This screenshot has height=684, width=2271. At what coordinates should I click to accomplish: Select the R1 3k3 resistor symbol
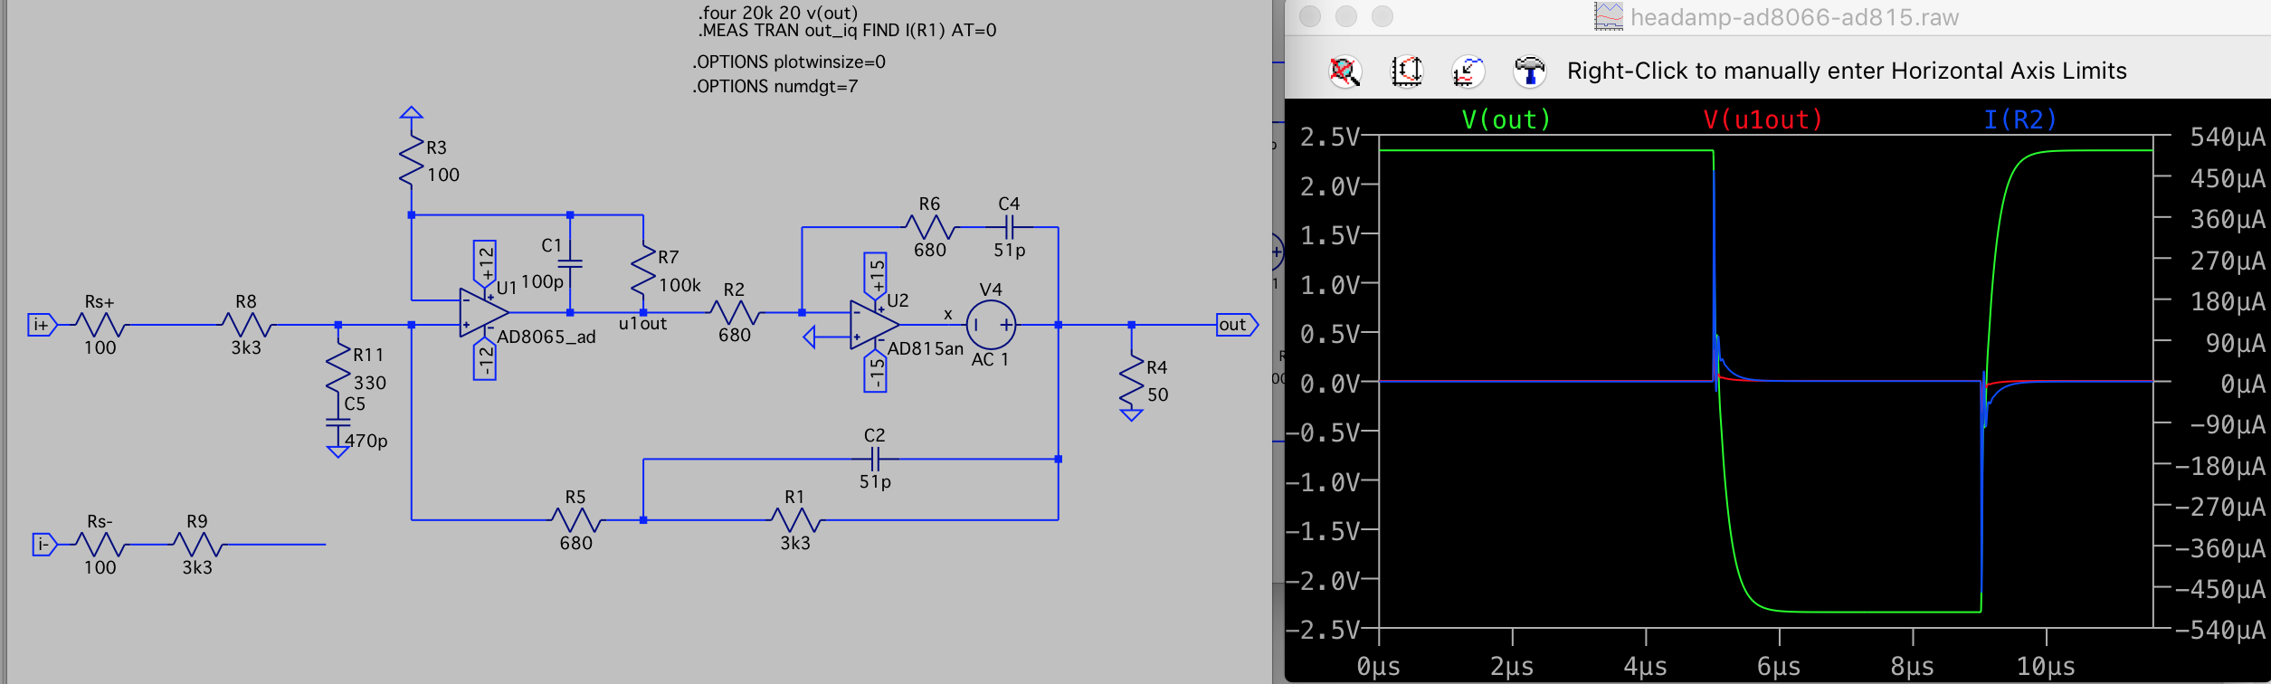(x=796, y=520)
